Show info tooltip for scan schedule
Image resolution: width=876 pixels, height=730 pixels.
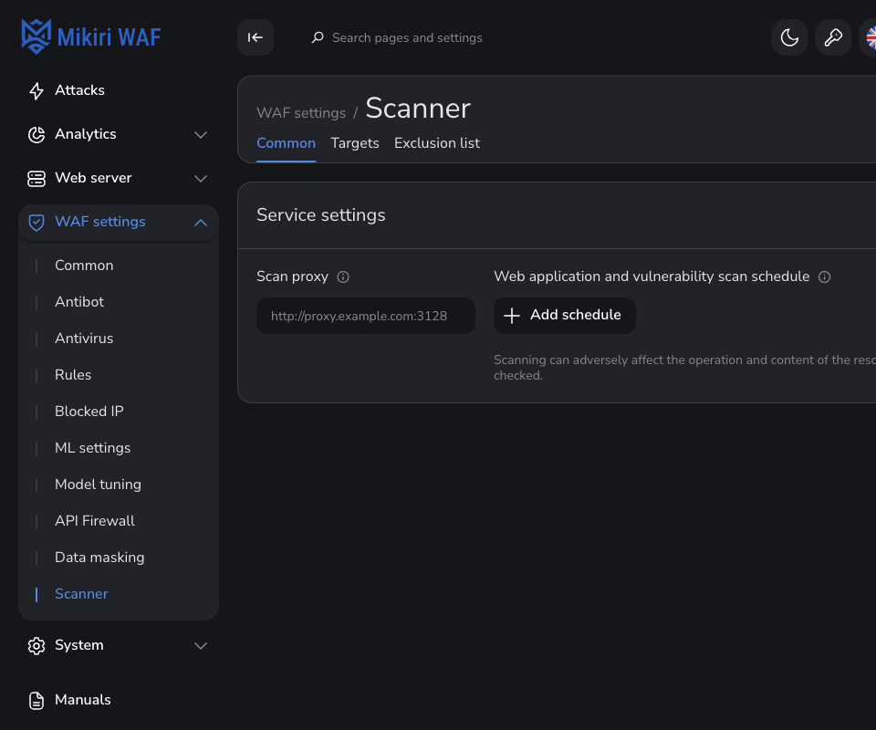click(825, 277)
